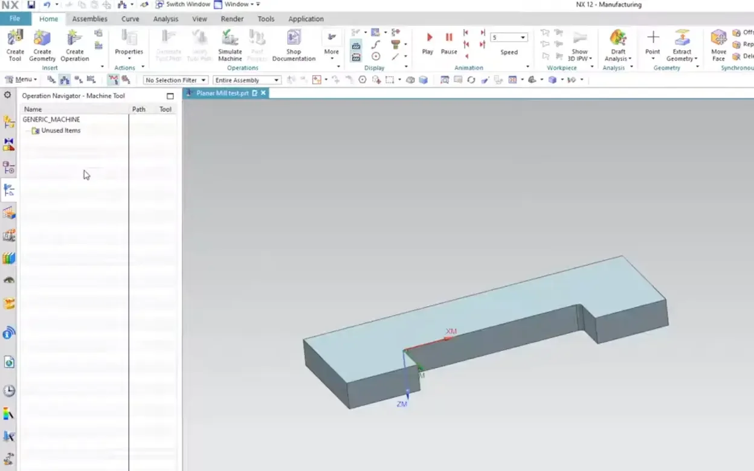Viewport: 754px width, 471px height.
Task: Click the Create Geometry icon
Action: click(42, 38)
